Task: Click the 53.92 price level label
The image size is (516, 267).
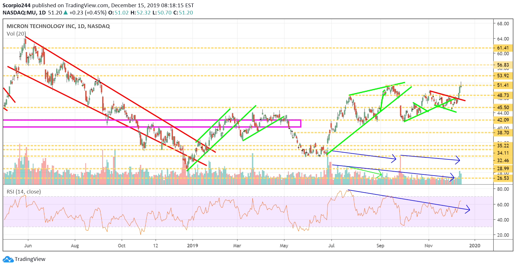Action: tap(503, 76)
